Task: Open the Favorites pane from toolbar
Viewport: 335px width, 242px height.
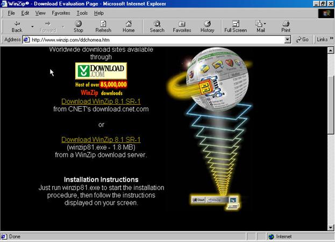Action: (x=182, y=26)
